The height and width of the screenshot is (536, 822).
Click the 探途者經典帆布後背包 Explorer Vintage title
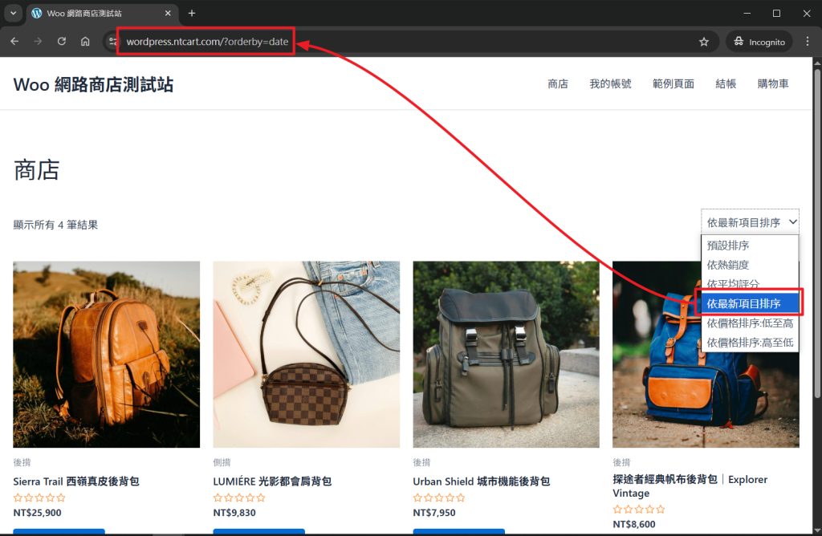click(690, 485)
